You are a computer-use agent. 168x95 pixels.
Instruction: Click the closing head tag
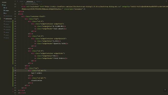(21, 11)
